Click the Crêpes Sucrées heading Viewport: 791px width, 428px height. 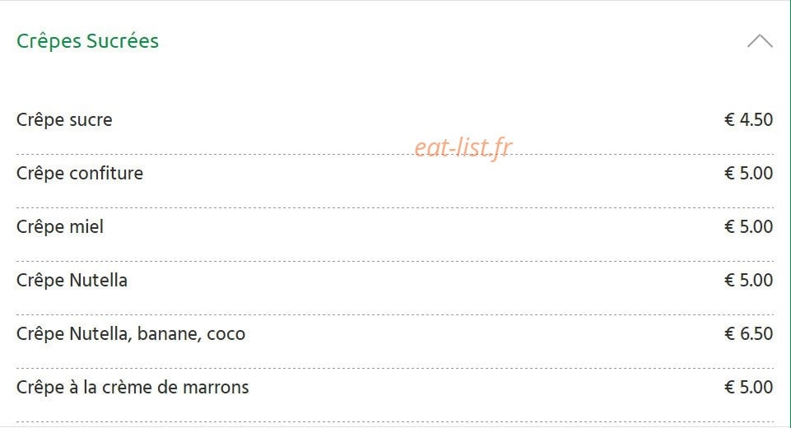click(x=88, y=41)
